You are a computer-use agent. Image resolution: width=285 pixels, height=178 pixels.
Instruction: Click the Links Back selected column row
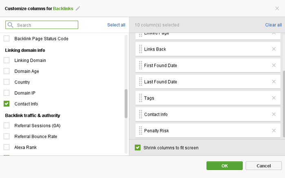click(x=208, y=49)
